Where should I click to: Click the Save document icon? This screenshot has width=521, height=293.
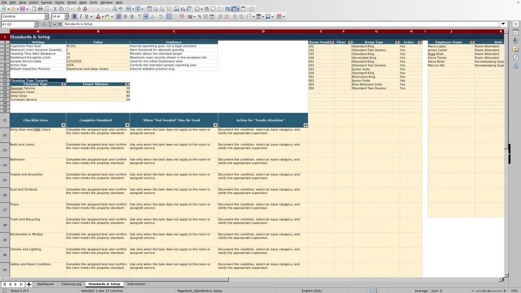point(22,9)
